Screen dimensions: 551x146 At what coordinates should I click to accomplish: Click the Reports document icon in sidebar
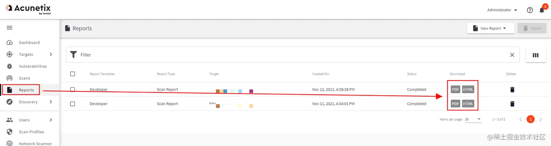click(10, 90)
